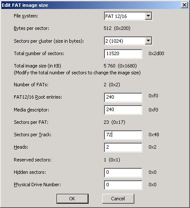Open the File system dropdown arrow

pos(148,16)
